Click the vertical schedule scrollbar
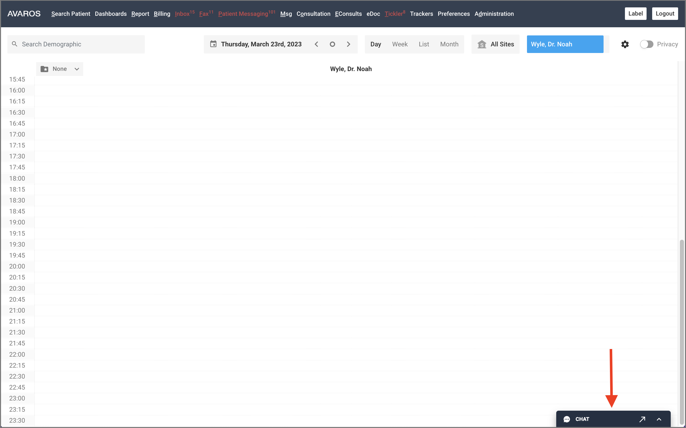This screenshot has width=686, height=428. (682, 332)
